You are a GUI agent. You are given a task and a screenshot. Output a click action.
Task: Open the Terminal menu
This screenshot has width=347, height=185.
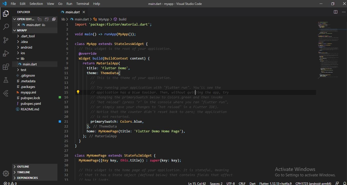point(83,4)
